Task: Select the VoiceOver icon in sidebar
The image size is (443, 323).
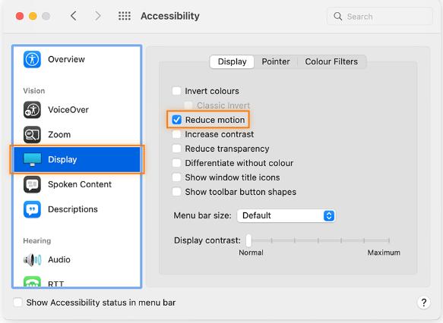Action: coord(32,110)
